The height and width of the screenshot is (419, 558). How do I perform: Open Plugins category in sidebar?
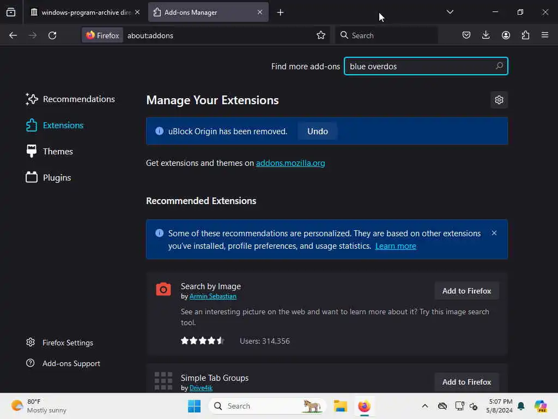[48, 177]
